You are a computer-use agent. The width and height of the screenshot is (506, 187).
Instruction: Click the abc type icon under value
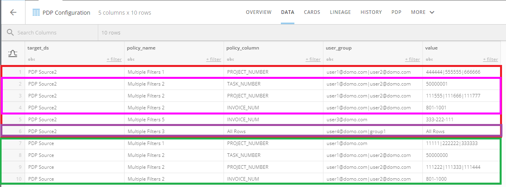pyautogui.click(x=428, y=59)
